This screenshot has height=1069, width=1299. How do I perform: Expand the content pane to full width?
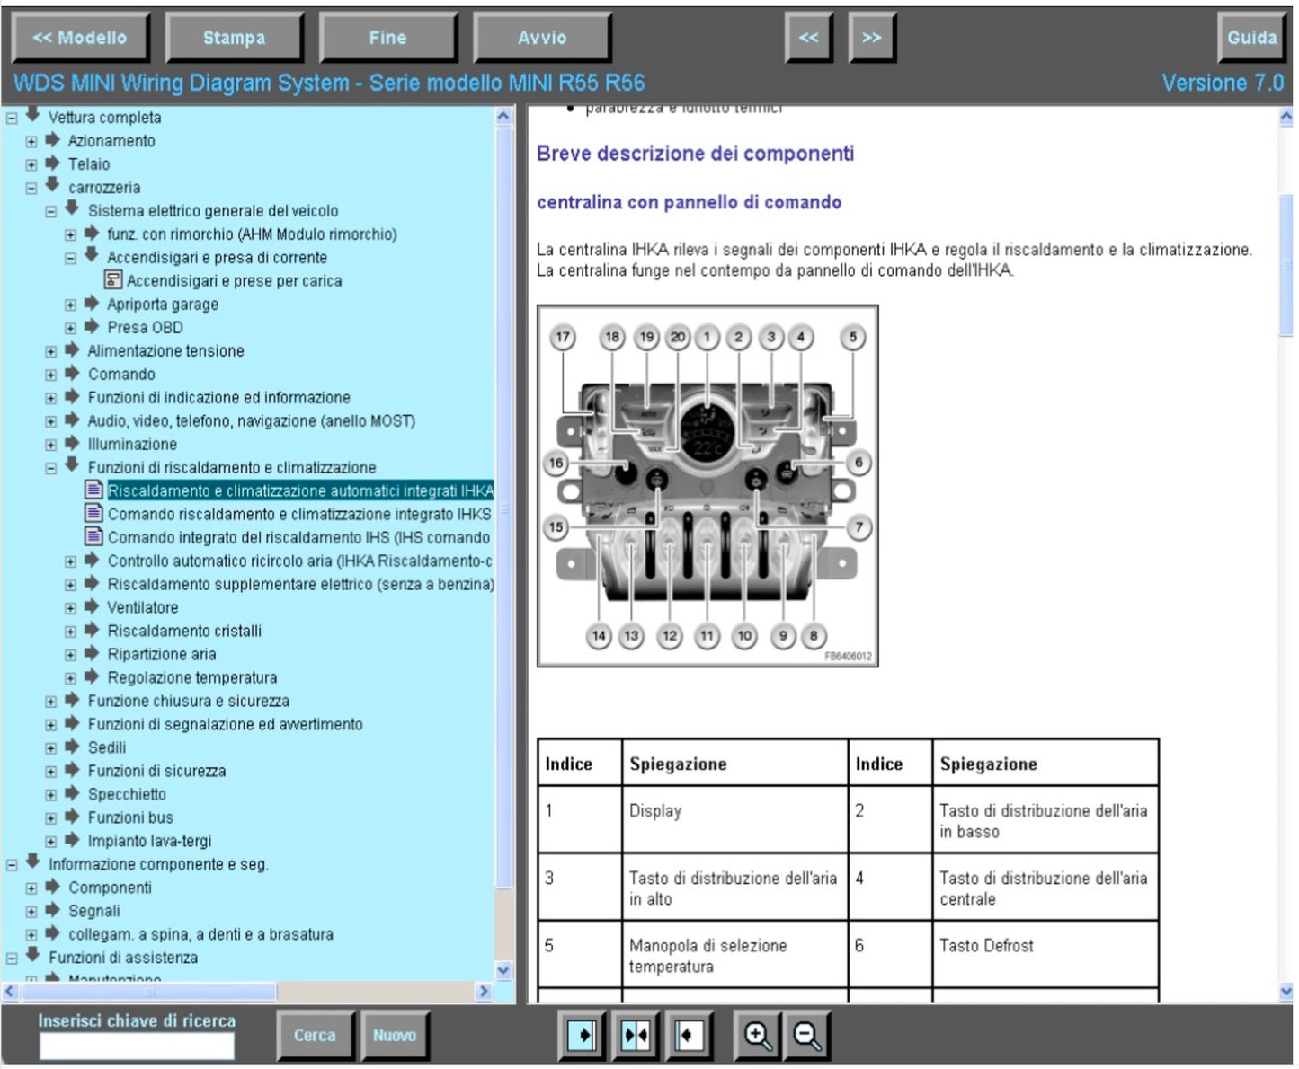[688, 1036]
